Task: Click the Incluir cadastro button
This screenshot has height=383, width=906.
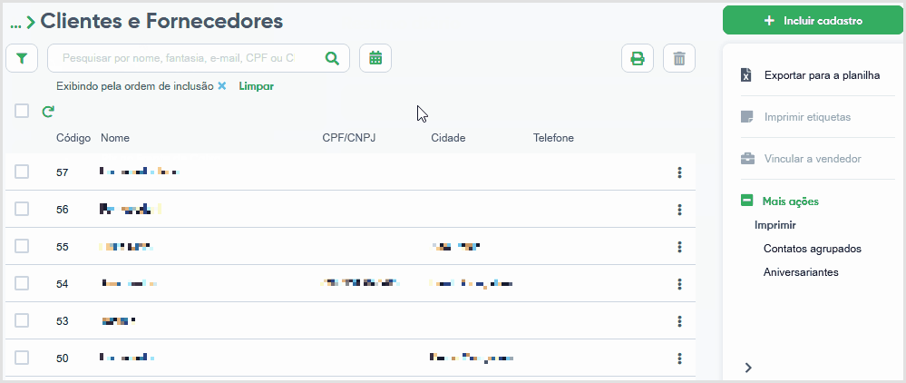Action: coord(813,21)
